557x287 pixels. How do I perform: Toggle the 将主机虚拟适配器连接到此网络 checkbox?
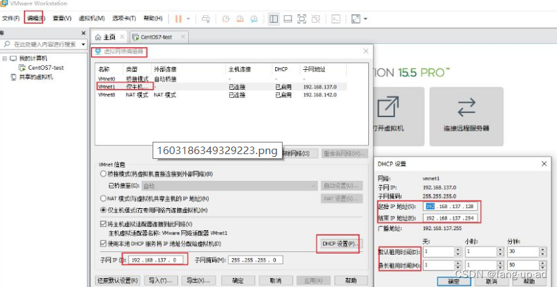click(103, 224)
